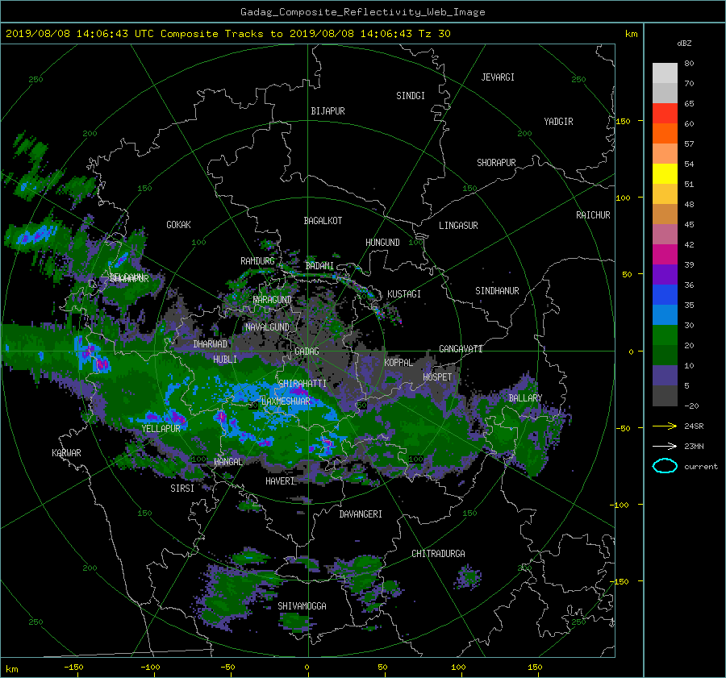Click the SINDGI city label
Screen dimensions: 726x678
click(411, 96)
